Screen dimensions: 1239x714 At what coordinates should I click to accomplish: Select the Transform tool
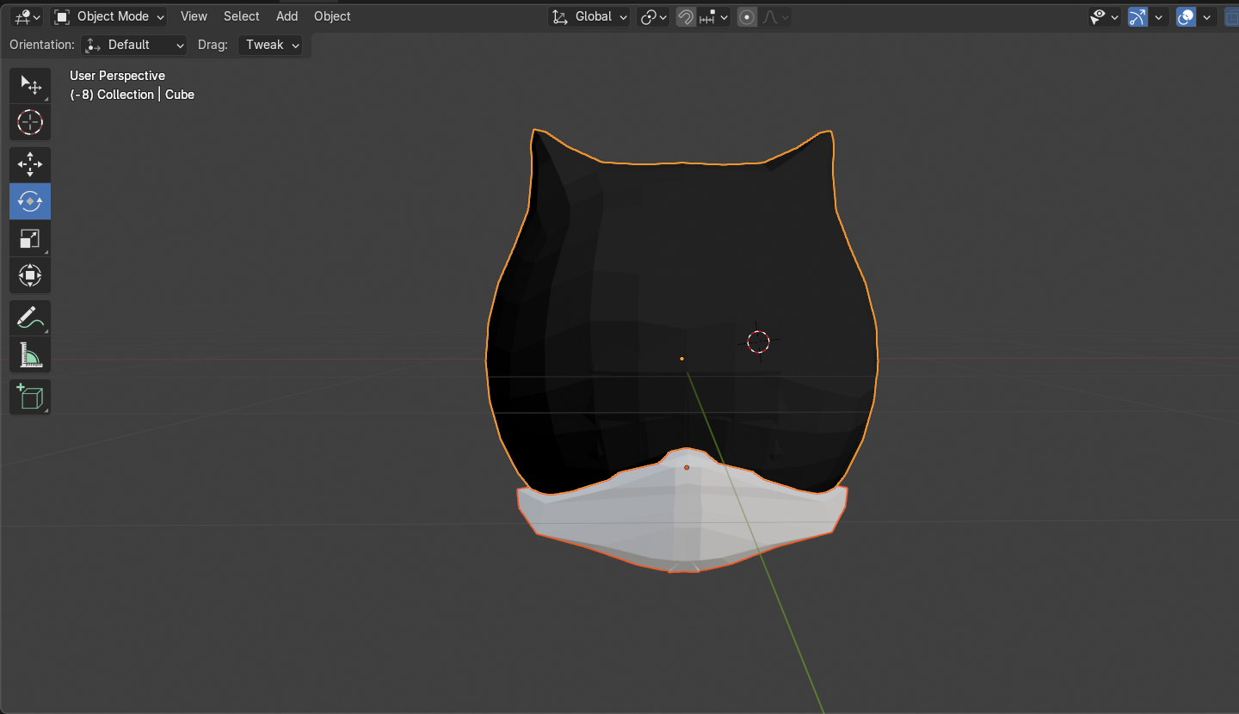pyautogui.click(x=30, y=276)
